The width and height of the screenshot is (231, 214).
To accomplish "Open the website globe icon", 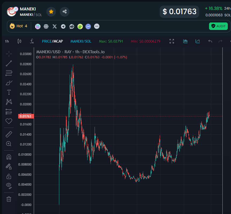I will tap(46, 26).
